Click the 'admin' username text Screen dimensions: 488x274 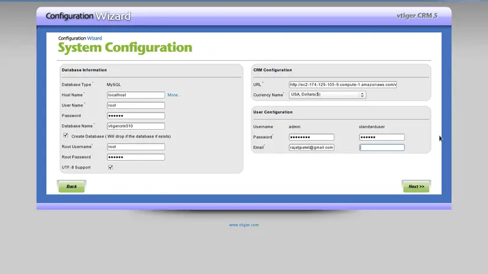click(x=295, y=127)
